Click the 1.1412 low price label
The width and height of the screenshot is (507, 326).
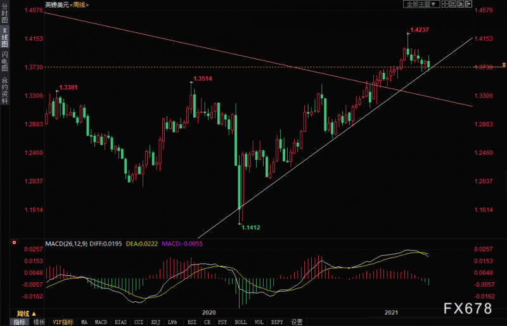pos(251,228)
